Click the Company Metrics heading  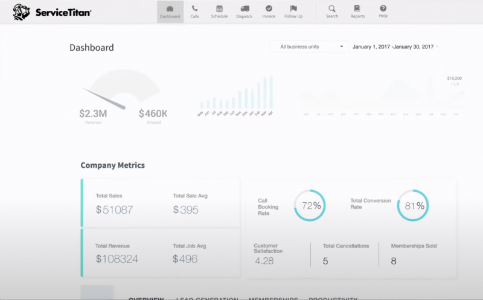pyautogui.click(x=113, y=165)
